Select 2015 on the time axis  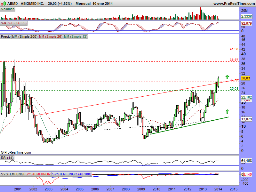point(234,189)
